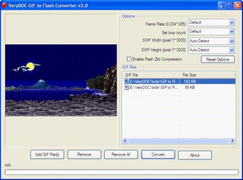Click the Remove button
Viewport: 243px width, 180px height.
tap(84, 154)
